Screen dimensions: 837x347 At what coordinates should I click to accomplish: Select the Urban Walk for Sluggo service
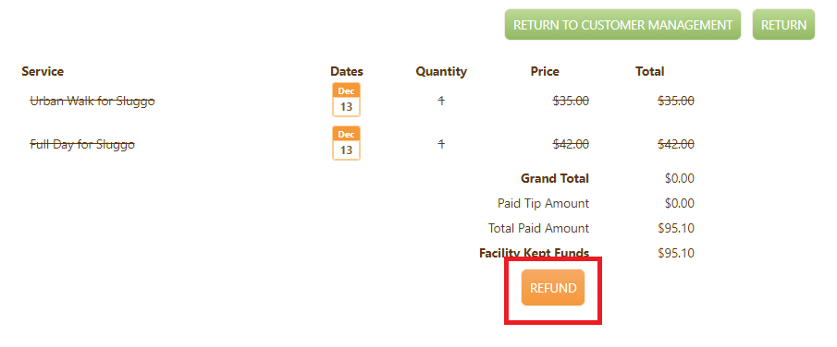coord(92,101)
